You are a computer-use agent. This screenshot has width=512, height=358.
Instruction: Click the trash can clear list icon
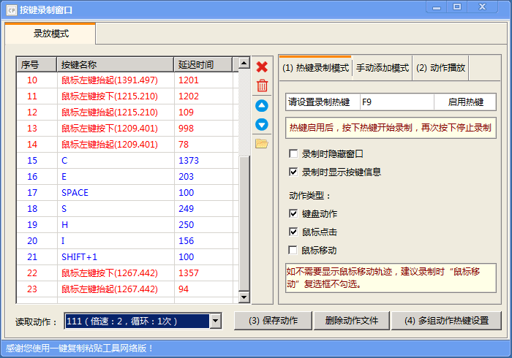262,86
